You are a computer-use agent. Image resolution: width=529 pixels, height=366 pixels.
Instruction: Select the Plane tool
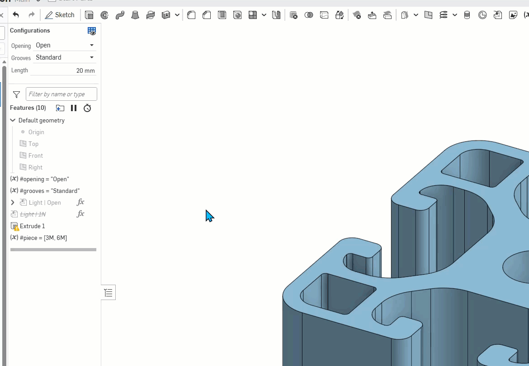[x=429, y=15]
